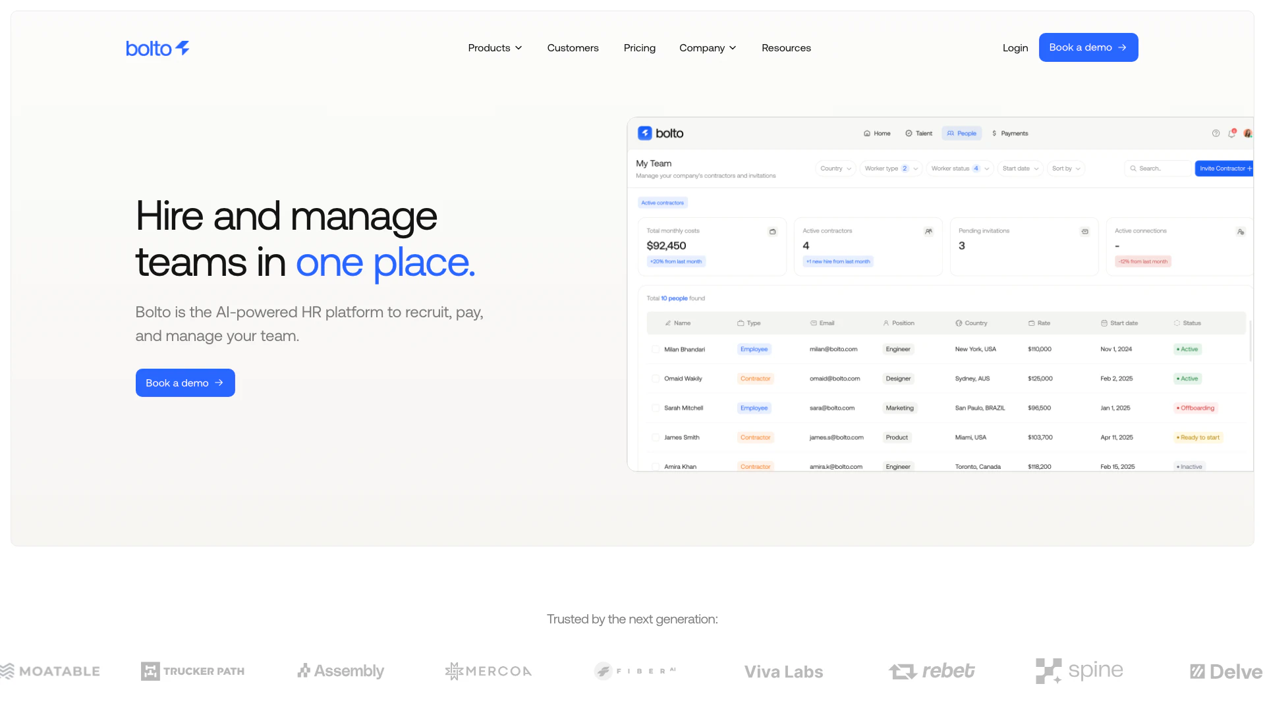
Task: Expand the Company navigation dropdown
Action: 708,48
